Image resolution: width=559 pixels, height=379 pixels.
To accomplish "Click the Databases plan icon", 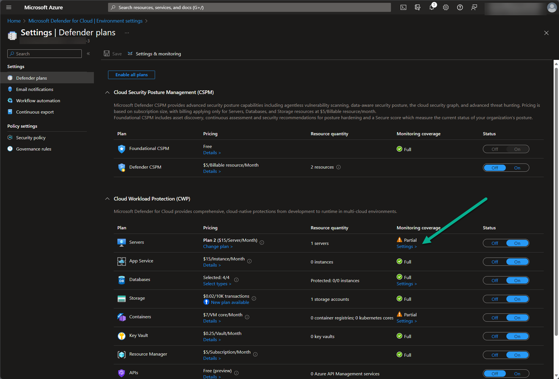I will coord(121,280).
